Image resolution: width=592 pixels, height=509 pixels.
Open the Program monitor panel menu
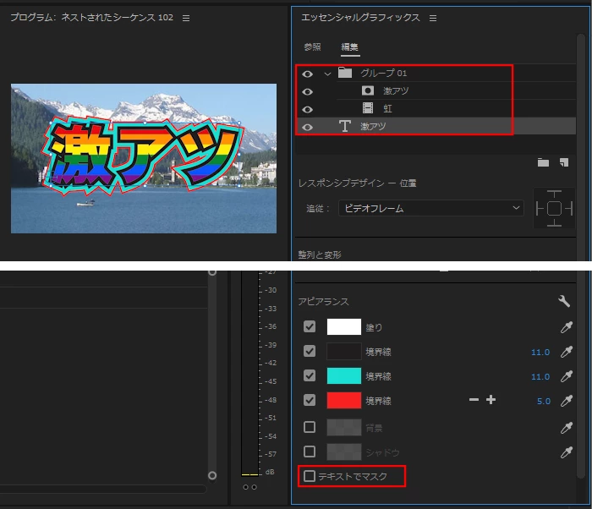(x=186, y=18)
